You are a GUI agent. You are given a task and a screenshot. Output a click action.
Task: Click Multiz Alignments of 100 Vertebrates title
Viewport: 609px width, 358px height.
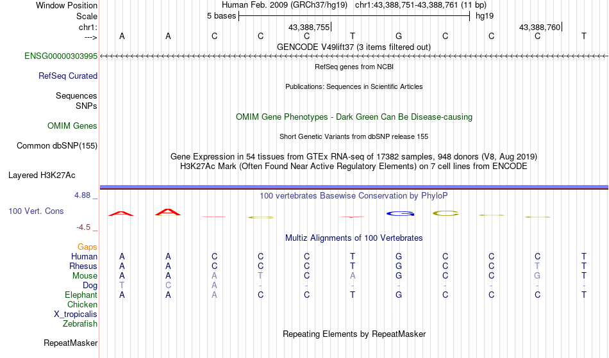354,238
